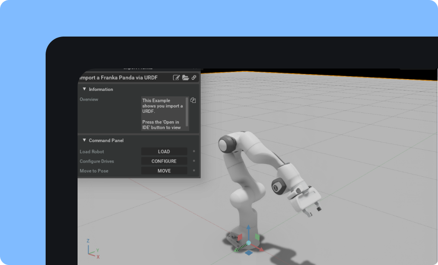The image size is (438, 265).
Task: Open the documentation link chain icon
Action: tap(194, 78)
